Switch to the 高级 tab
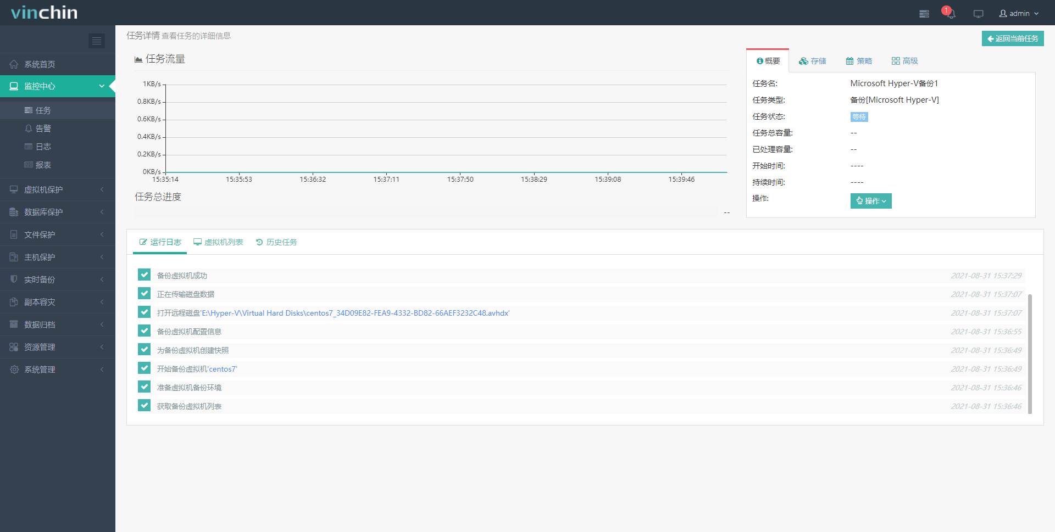 (904, 61)
